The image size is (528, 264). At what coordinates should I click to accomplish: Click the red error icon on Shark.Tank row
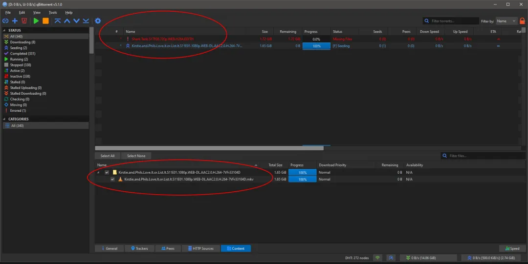pos(128,39)
